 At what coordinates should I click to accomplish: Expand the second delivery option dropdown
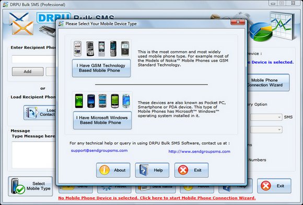coord(266,129)
